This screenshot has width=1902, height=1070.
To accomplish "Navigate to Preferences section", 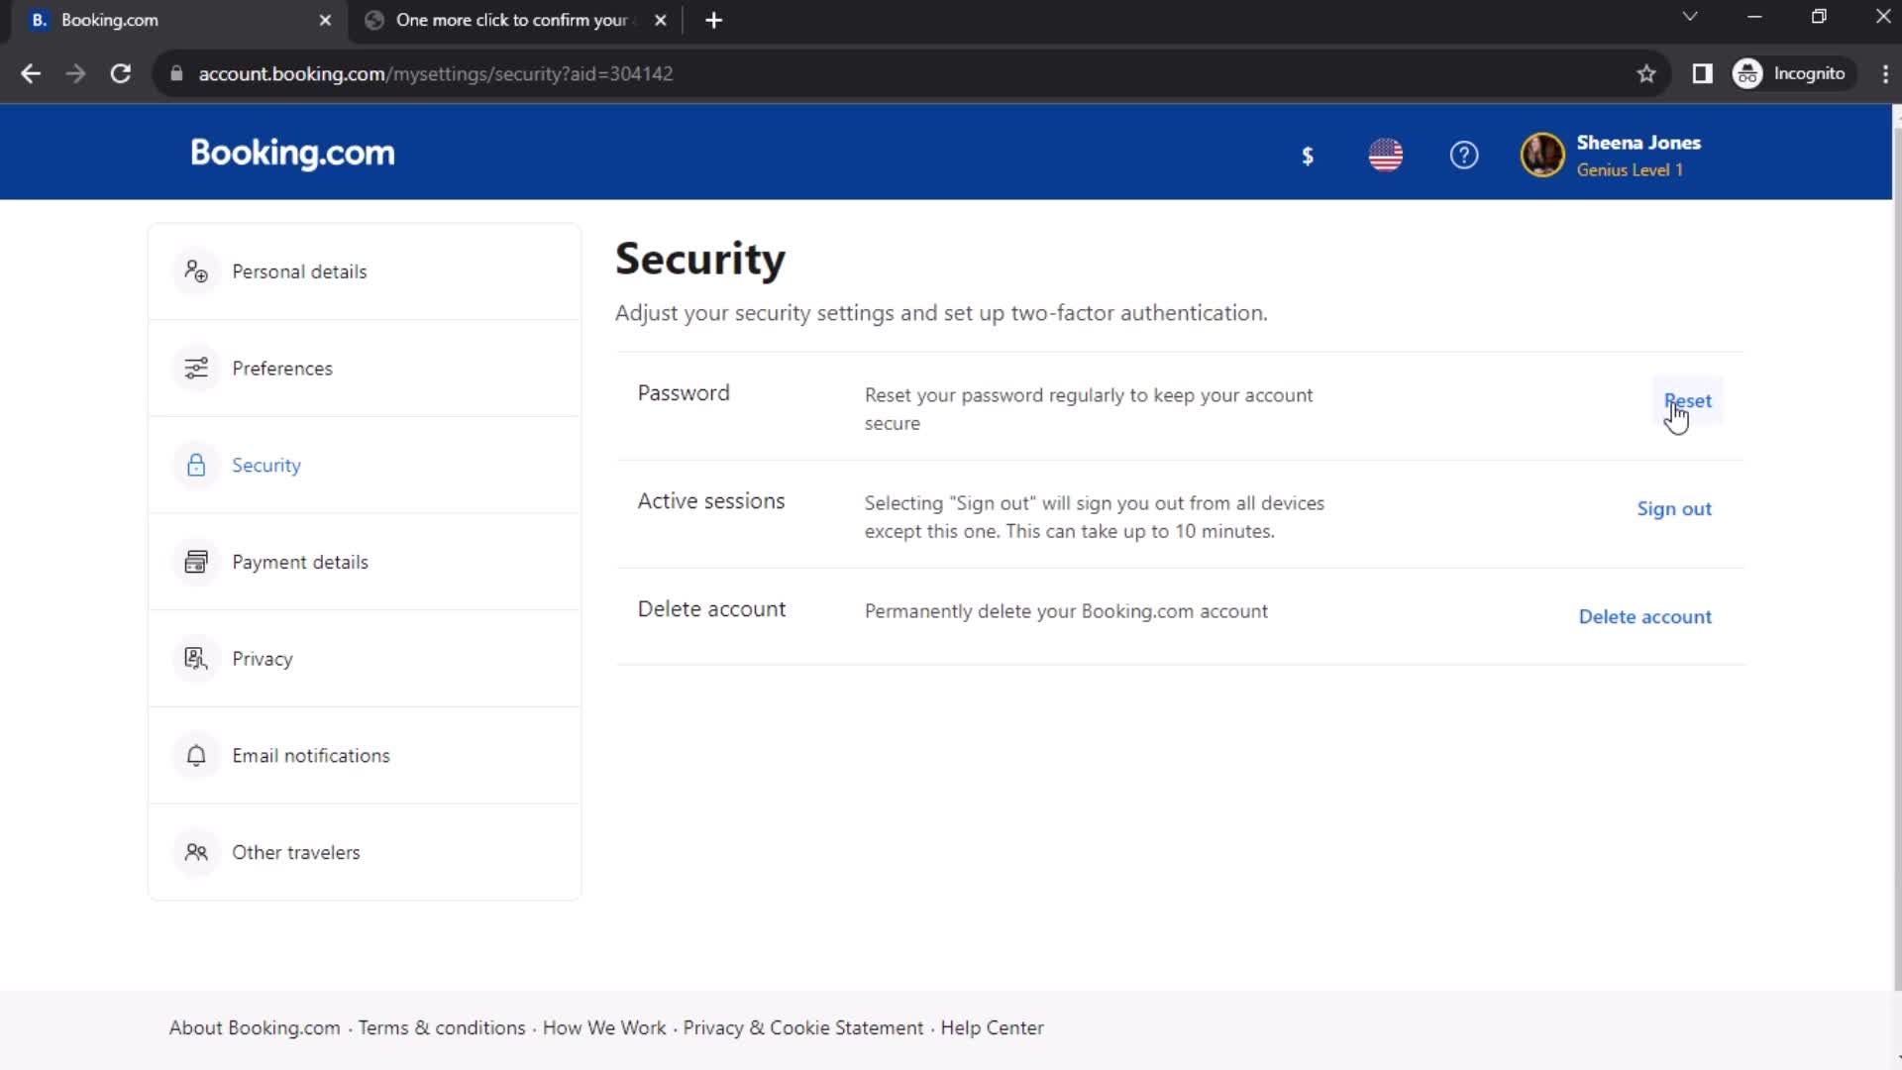I will [x=282, y=368].
